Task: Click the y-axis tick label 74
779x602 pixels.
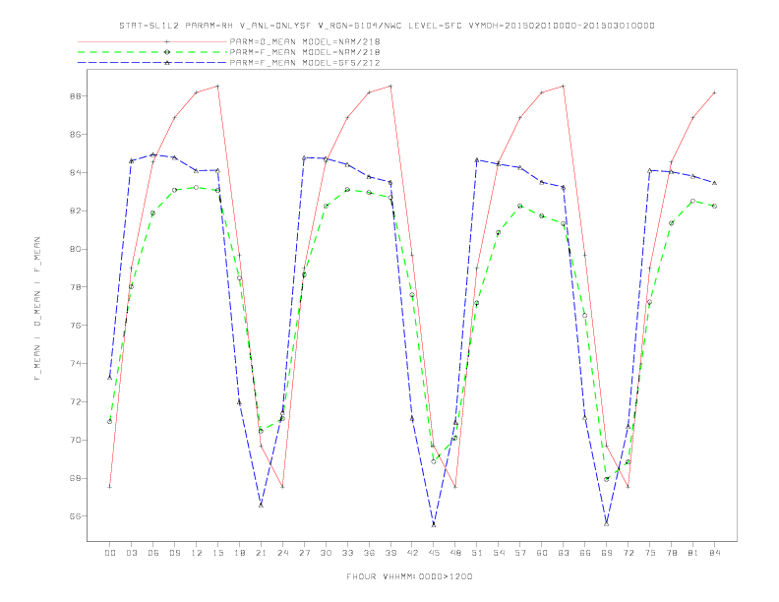Action: (x=75, y=364)
